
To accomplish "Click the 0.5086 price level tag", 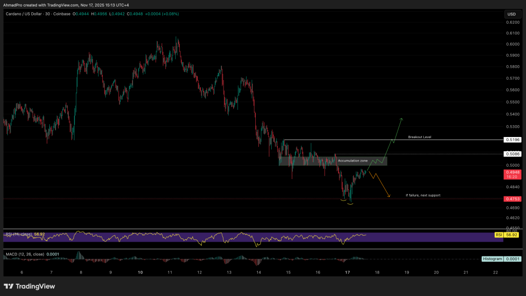I will click(x=512, y=153).
